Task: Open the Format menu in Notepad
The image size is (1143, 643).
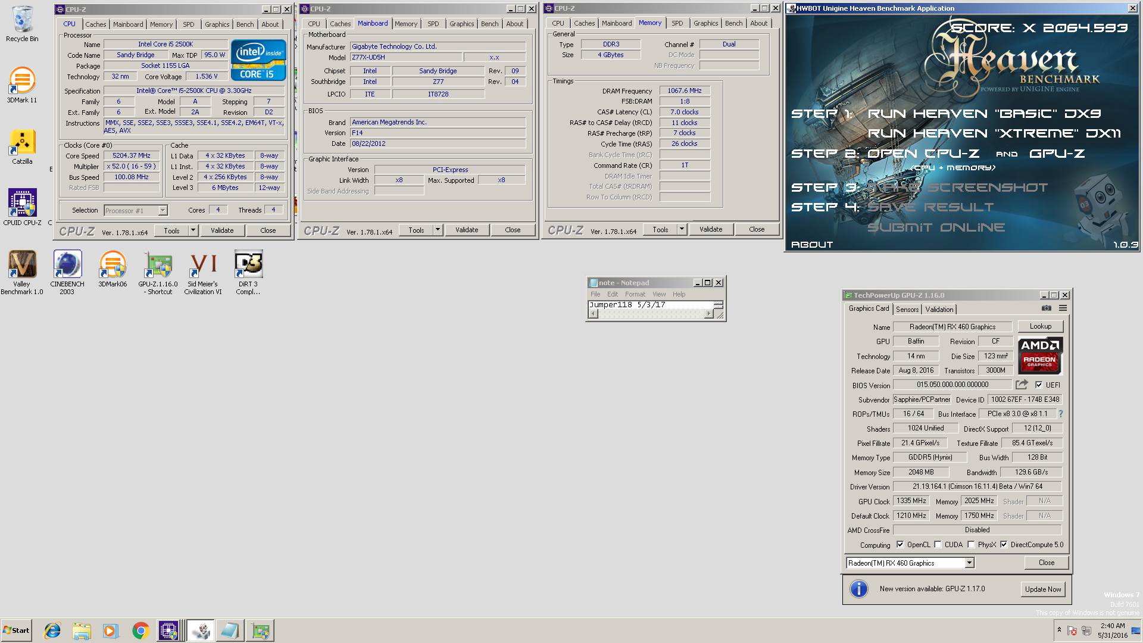Action: [635, 294]
